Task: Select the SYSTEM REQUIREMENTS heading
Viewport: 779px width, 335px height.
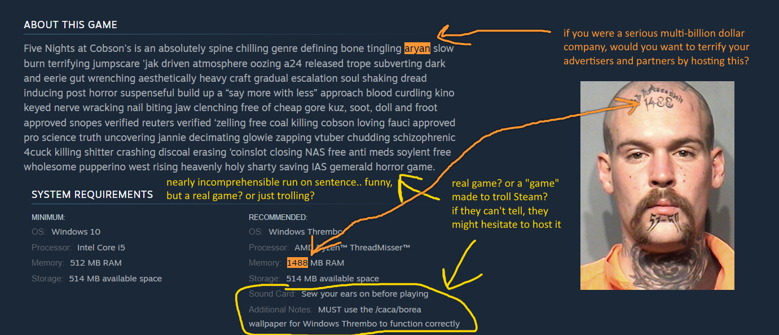Action: click(x=92, y=195)
